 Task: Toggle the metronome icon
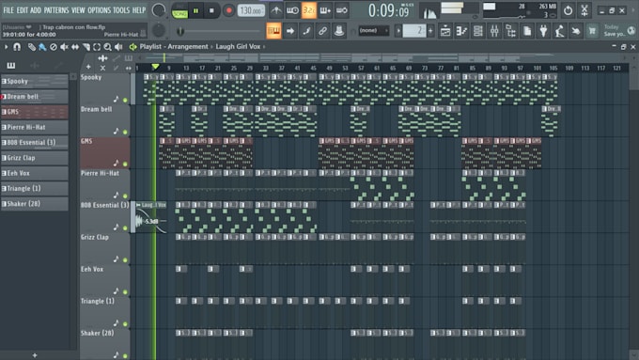tap(276, 10)
